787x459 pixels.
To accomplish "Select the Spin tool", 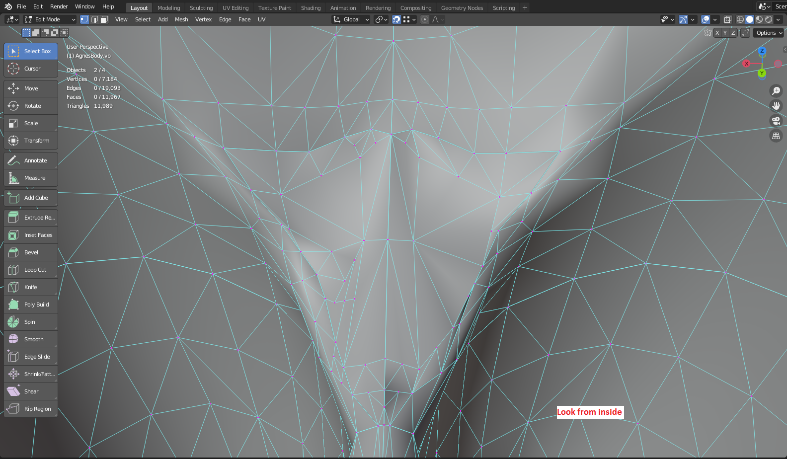I will 31,322.
